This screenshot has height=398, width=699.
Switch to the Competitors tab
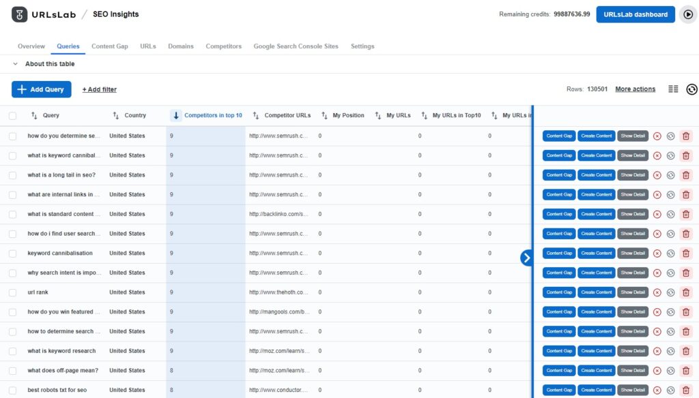223,46
